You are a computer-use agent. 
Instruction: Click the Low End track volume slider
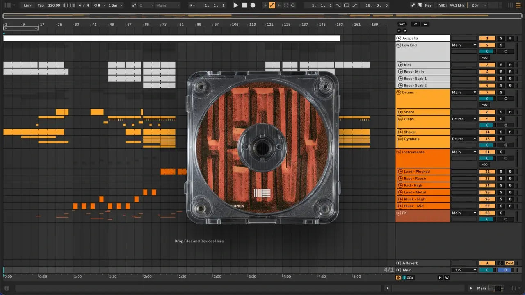coord(487,52)
